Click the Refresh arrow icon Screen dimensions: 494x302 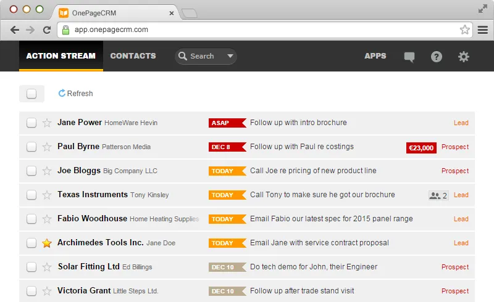pyautogui.click(x=62, y=93)
